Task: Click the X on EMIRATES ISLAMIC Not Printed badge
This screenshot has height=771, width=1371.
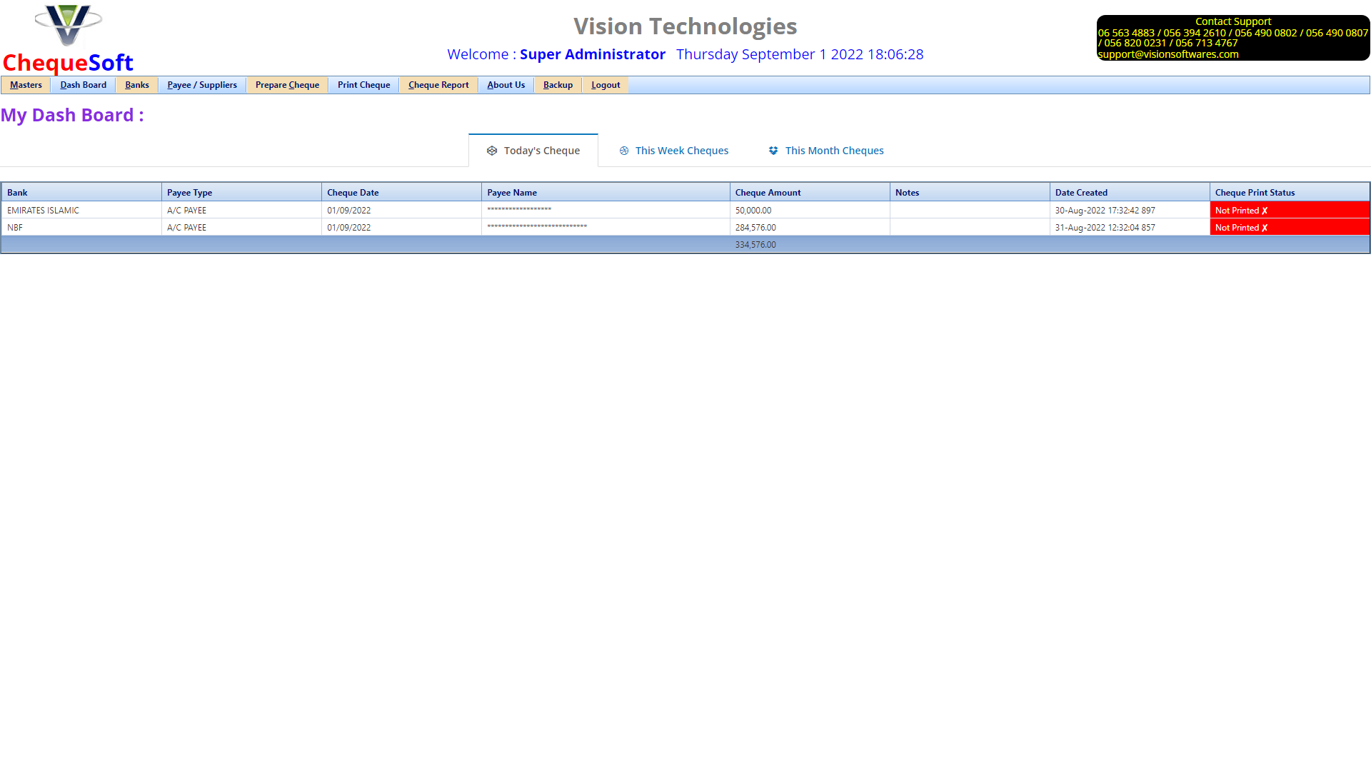Action: point(1264,210)
